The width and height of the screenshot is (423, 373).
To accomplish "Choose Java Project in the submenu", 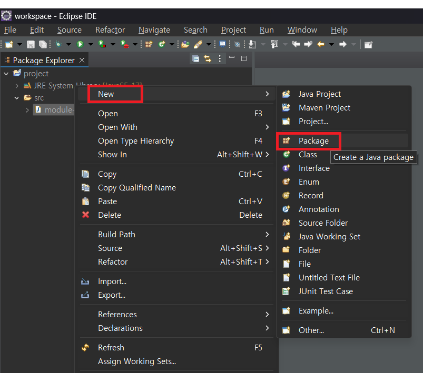I will click(x=343, y=94).
